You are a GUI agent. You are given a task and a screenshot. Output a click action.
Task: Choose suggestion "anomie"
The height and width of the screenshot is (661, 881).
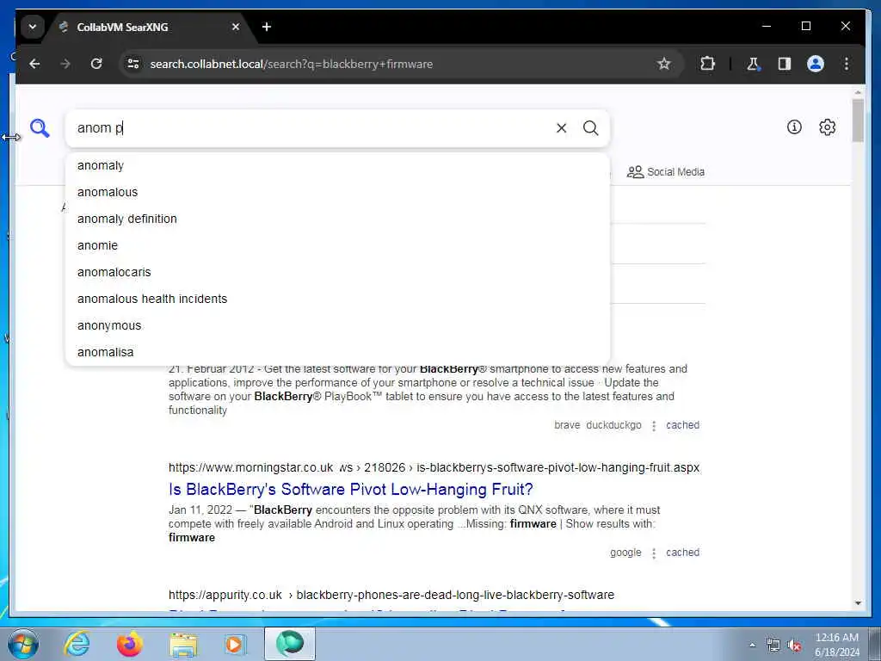[x=337, y=245]
